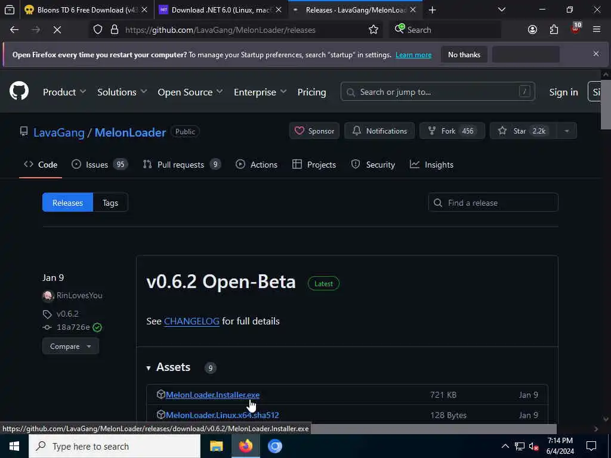Click the RinLovesYou avatar
Viewport: 611px width, 458px height.
pyautogui.click(x=48, y=296)
